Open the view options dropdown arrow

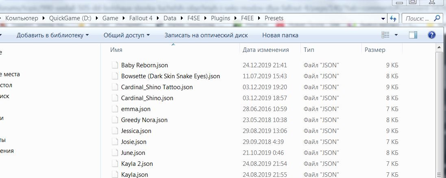396,35
